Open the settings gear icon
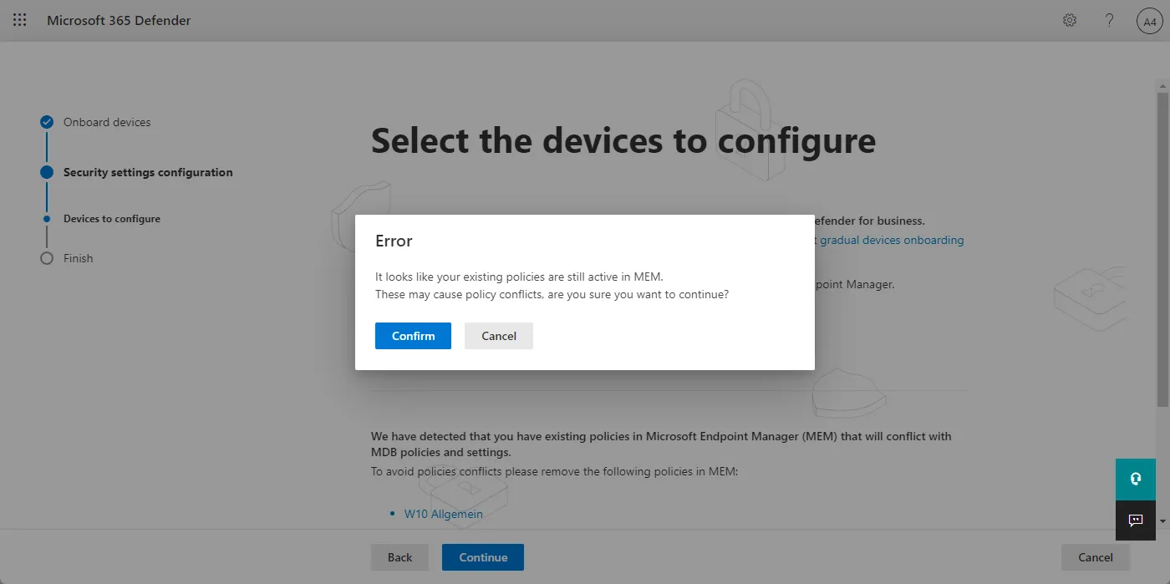Screen dimensions: 1170x584 (1070, 20)
